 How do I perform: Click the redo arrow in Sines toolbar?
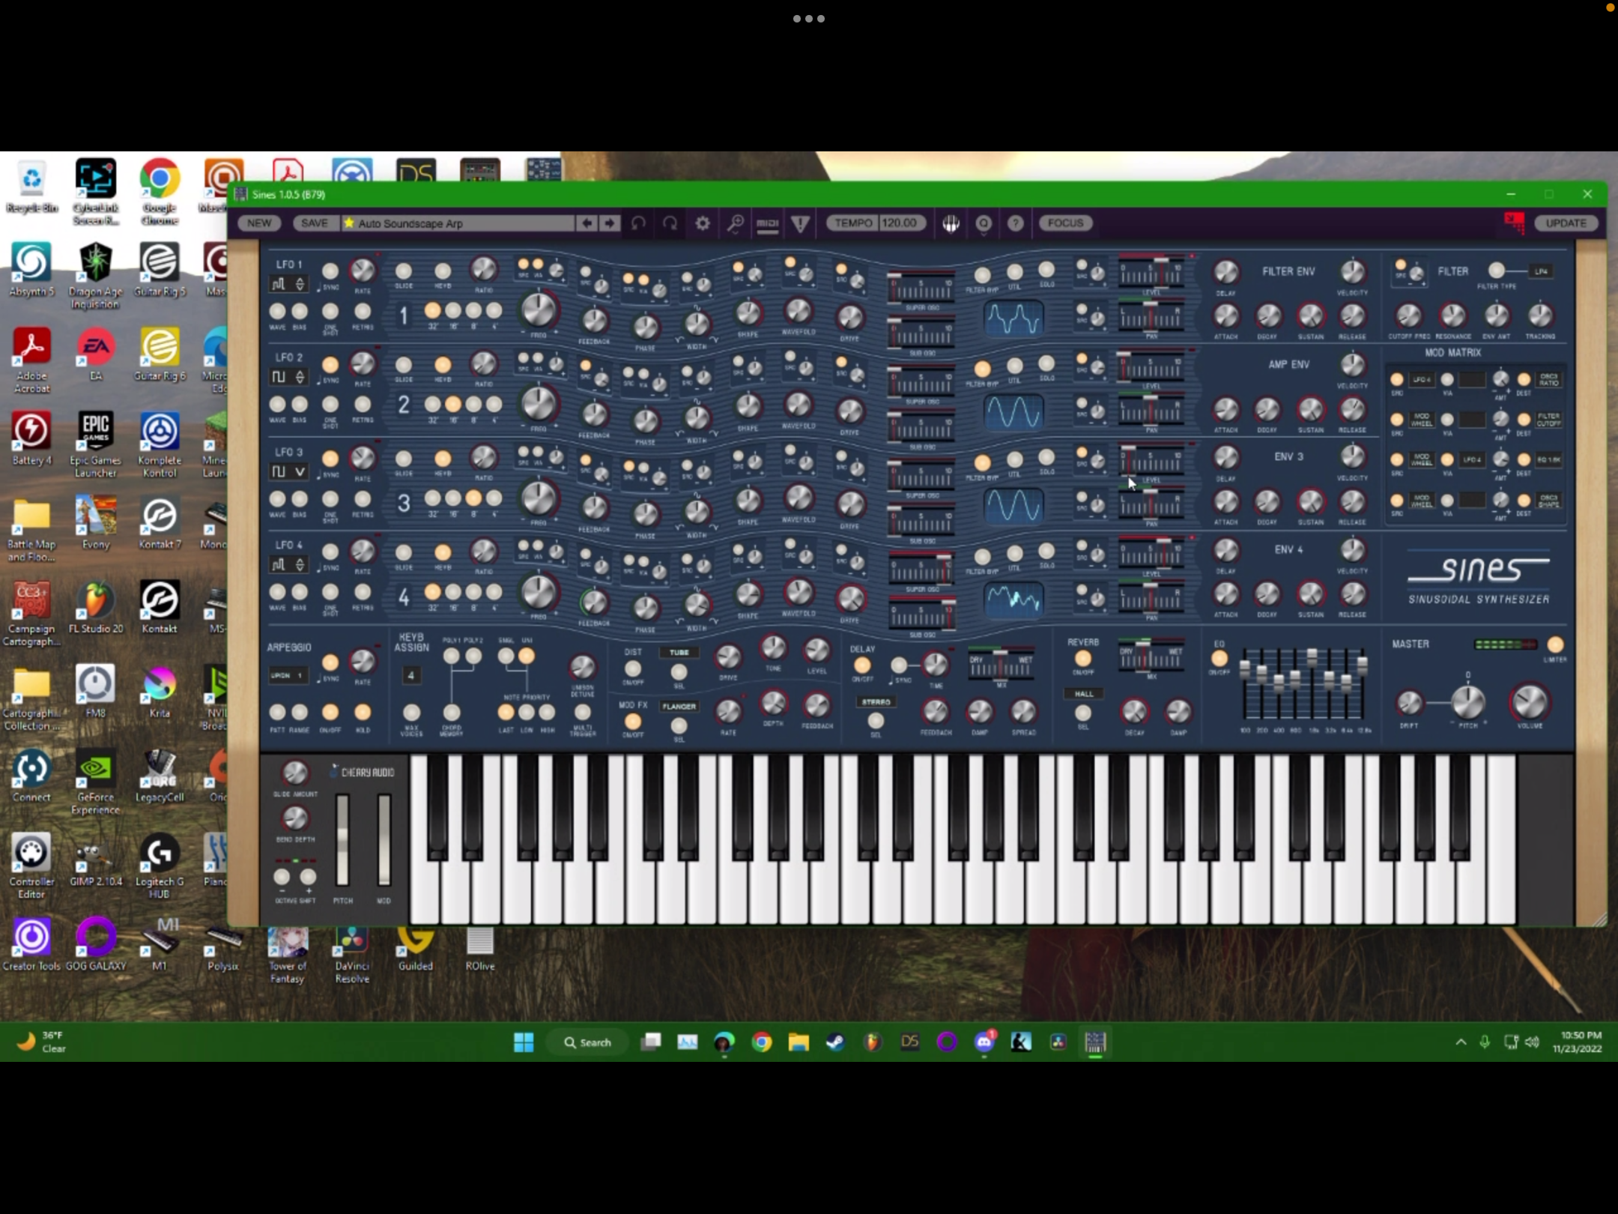point(670,223)
